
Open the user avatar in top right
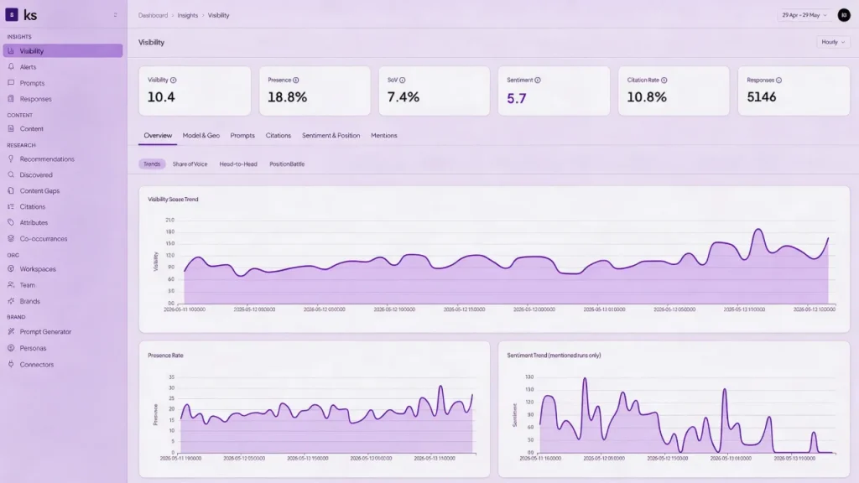(x=844, y=15)
